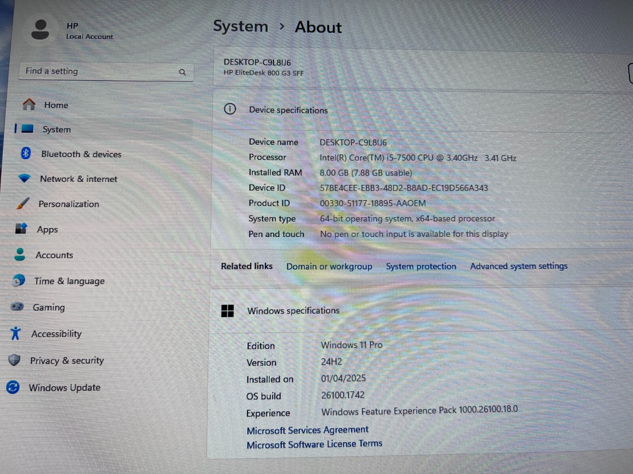Viewport: 633px width, 474px height.
Task: Click the Device ID value 57BE4CEE-EBB3
Action: tap(404, 188)
